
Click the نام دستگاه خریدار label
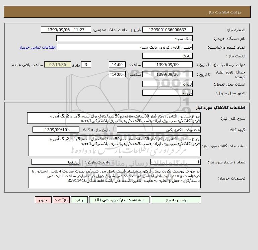[x=230, y=39]
